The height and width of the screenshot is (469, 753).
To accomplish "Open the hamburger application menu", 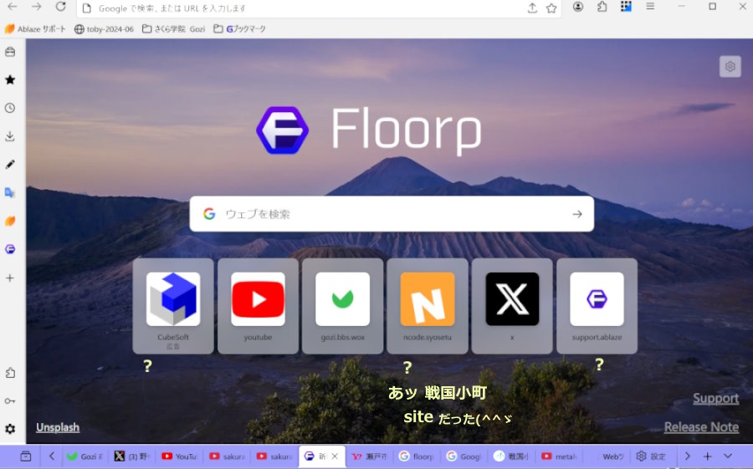I will [x=649, y=8].
